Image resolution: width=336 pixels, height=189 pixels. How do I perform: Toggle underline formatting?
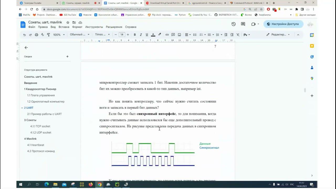pos(147,35)
